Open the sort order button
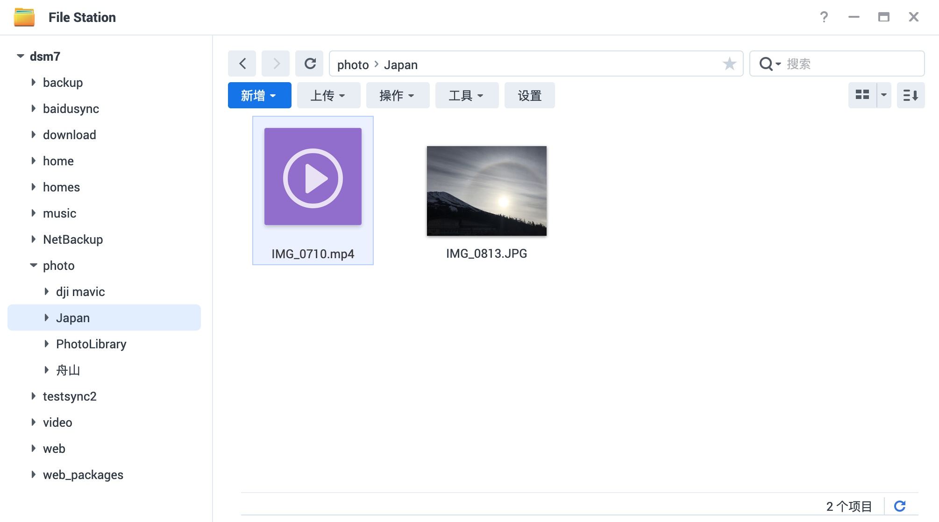Image resolution: width=939 pixels, height=522 pixels. [x=911, y=95]
